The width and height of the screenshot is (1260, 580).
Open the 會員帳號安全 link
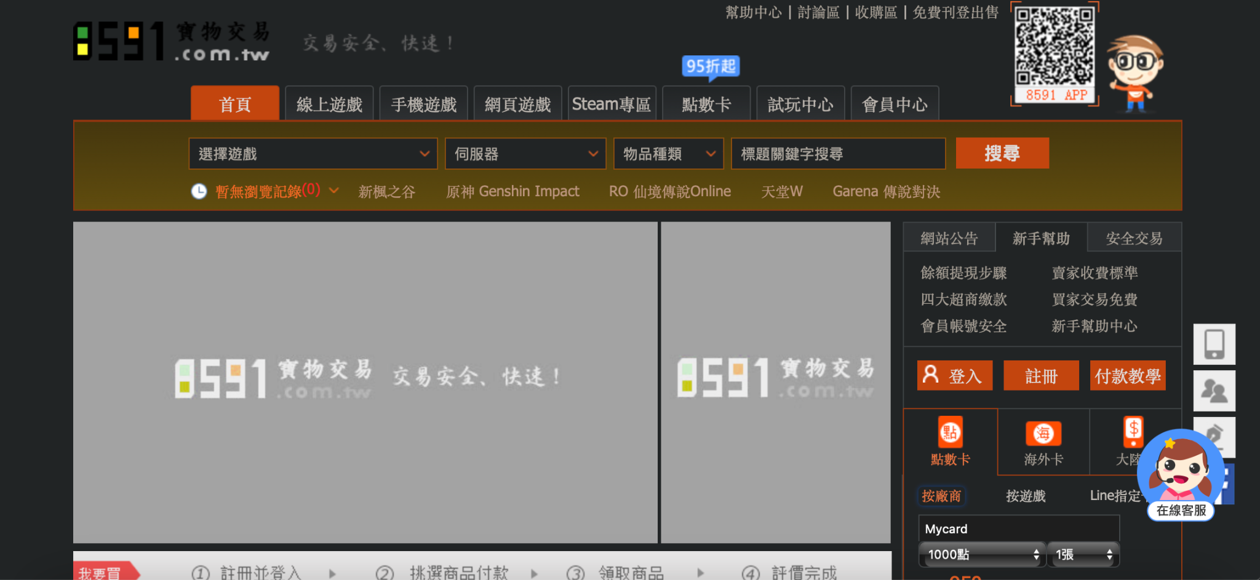click(963, 325)
